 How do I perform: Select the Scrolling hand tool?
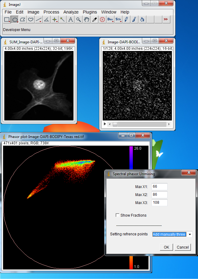click(x=86, y=20)
